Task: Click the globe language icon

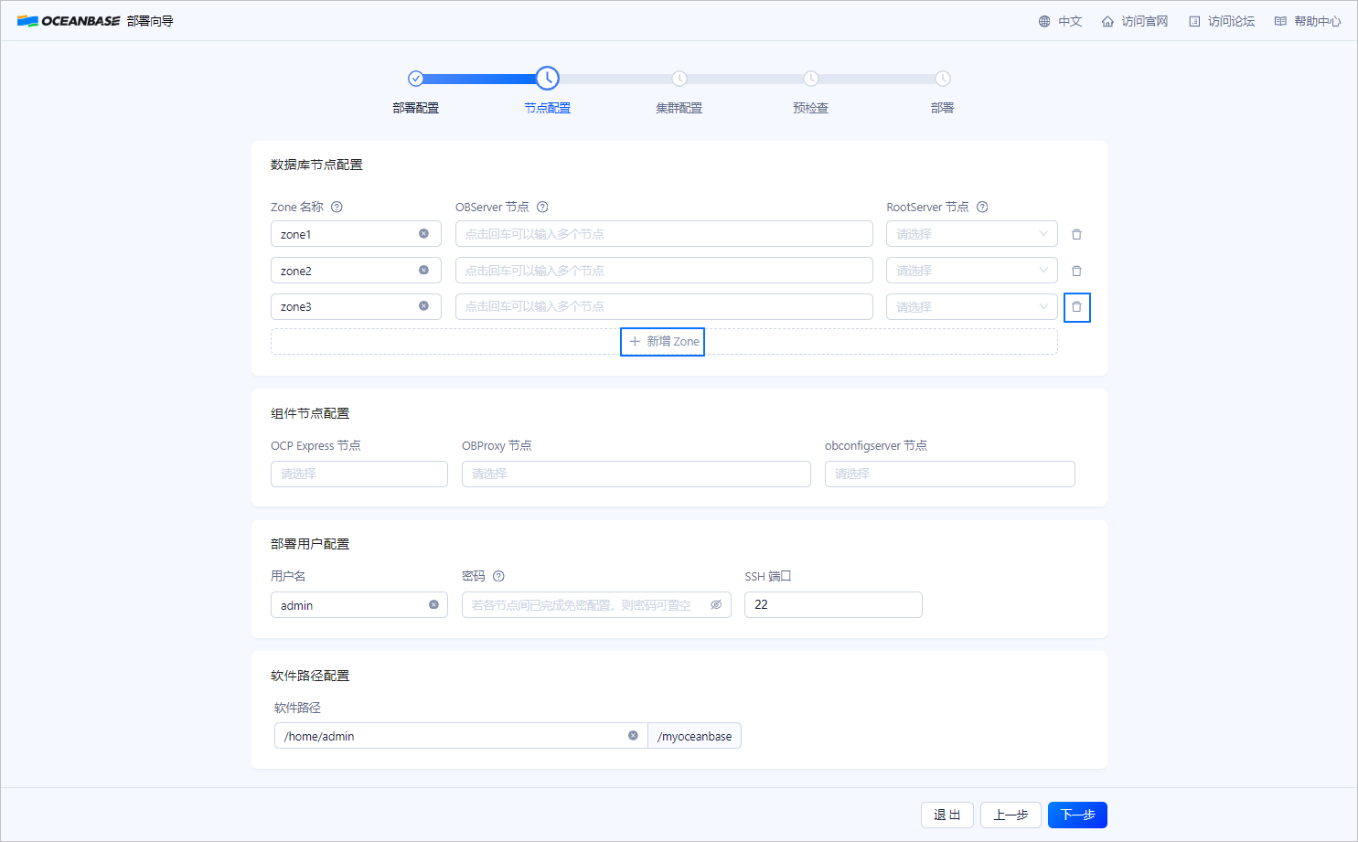Action: point(1044,21)
